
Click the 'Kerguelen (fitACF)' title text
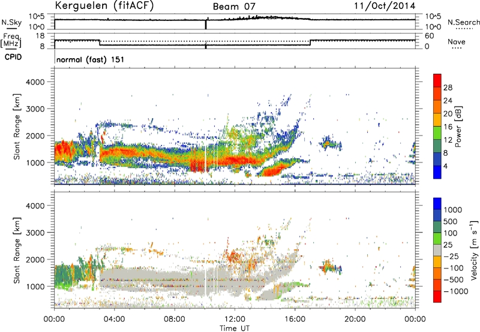pyautogui.click(x=104, y=6)
